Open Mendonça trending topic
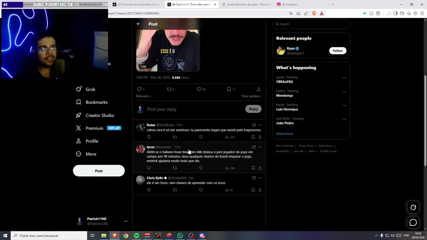The width and height of the screenshot is (427, 240). [x=285, y=96]
